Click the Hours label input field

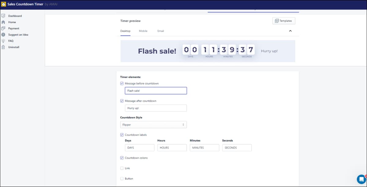pyautogui.click(x=172, y=148)
